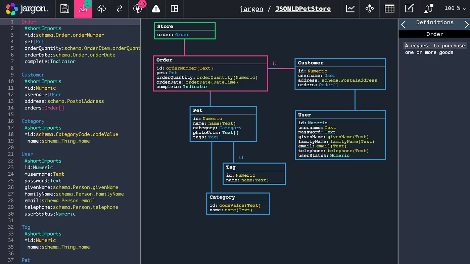Select the node graph view icon
Screen dimensions: 470x264
[x=369, y=9]
